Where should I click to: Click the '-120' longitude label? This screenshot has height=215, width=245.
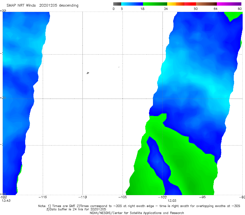coord(3,197)
